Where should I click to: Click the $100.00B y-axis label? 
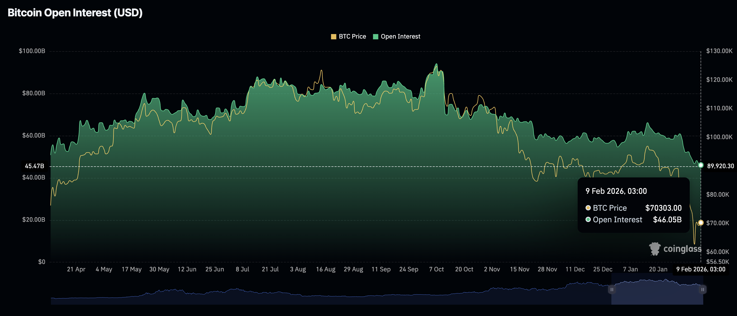(32, 51)
